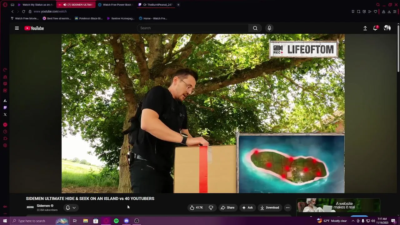
Task: Open X in Opera sidebar
Action: 5,114
